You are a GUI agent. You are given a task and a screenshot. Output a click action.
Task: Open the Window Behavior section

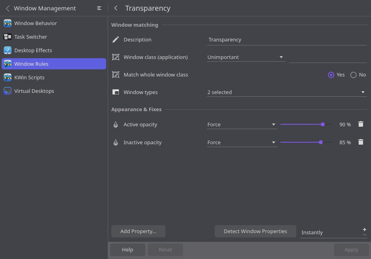(x=36, y=24)
